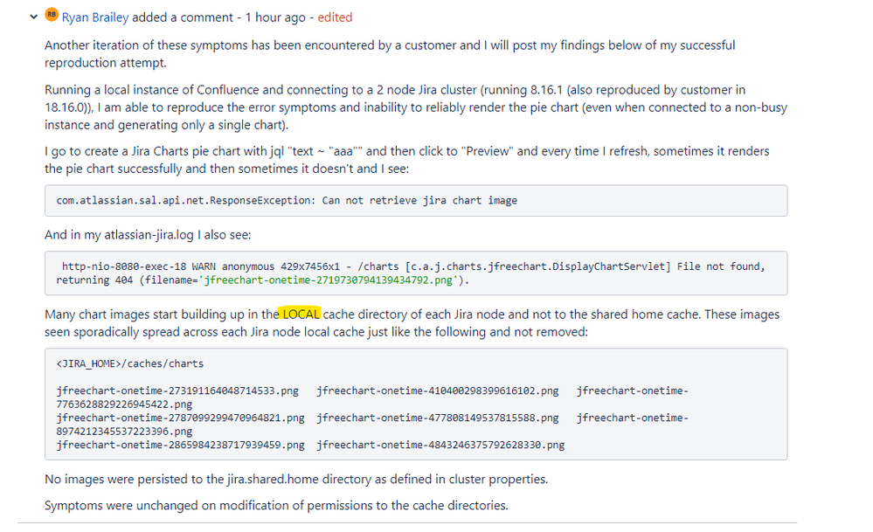Click the words "added a comment"
Screen dimensions: 873x532
tap(182, 17)
